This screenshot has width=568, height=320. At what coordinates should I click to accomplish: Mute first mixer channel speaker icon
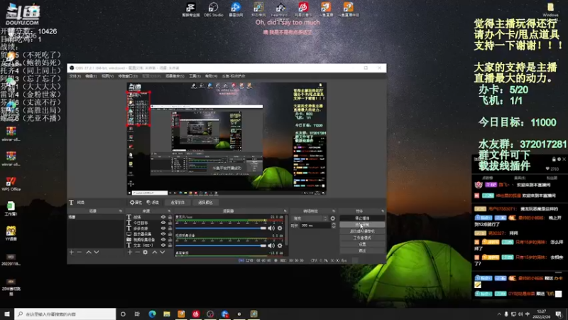pyautogui.click(x=271, y=228)
